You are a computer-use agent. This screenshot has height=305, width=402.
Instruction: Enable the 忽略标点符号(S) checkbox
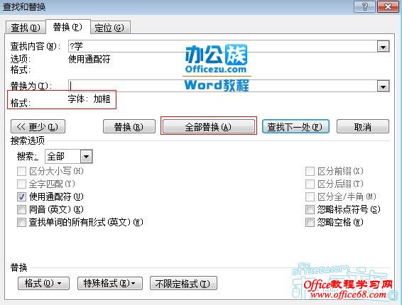(x=310, y=209)
